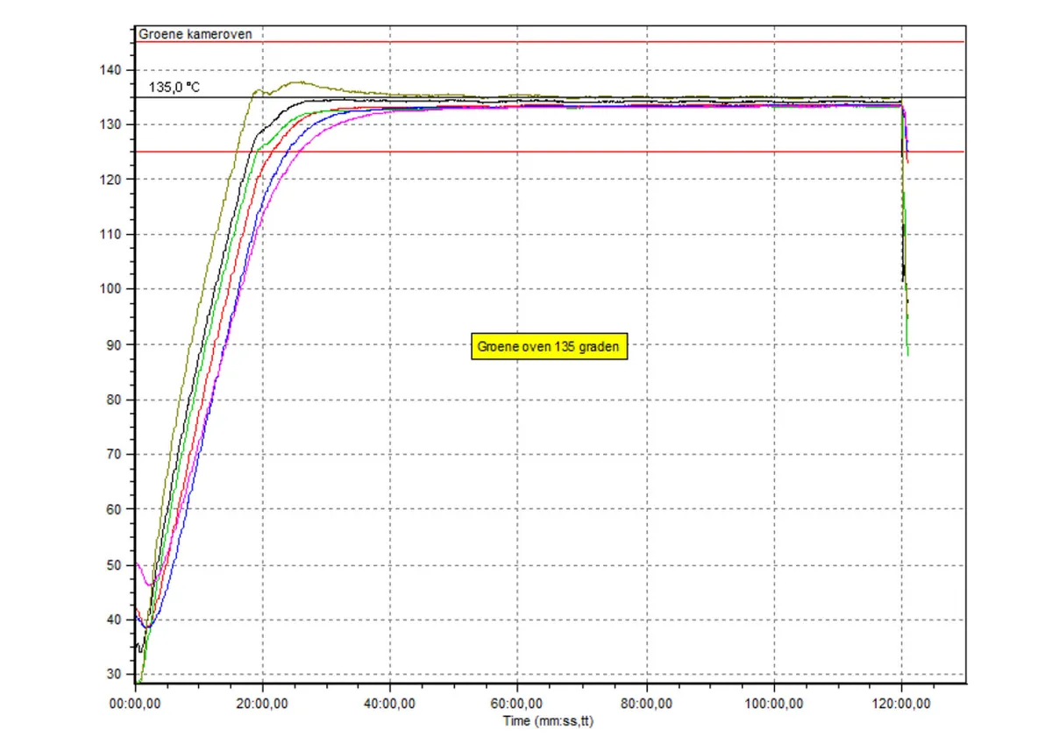The height and width of the screenshot is (744, 1052).
Task: Click the 00:00,00 time axis tick label
Action: pyautogui.click(x=136, y=704)
